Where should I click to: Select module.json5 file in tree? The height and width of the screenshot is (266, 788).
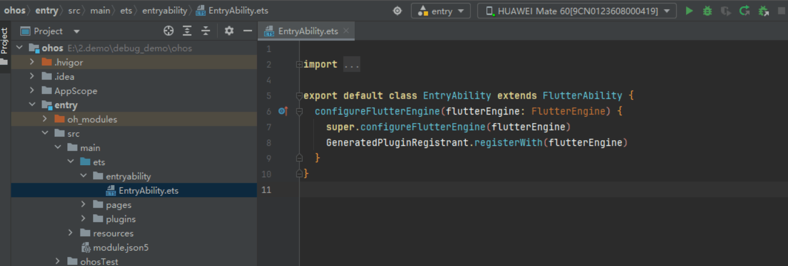pos(134,247)
